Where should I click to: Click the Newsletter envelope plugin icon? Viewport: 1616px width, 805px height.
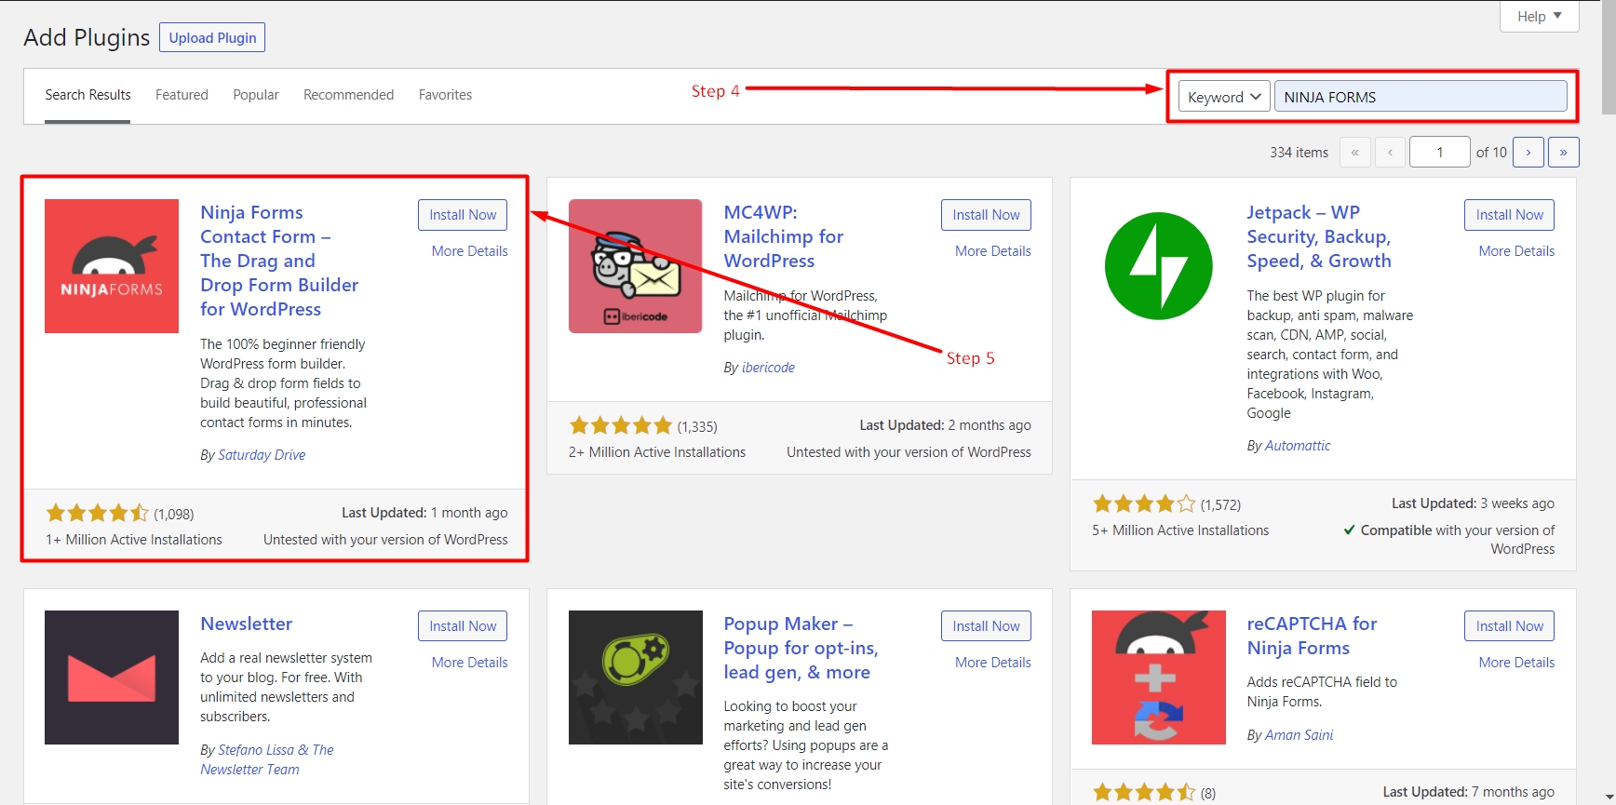112,678
